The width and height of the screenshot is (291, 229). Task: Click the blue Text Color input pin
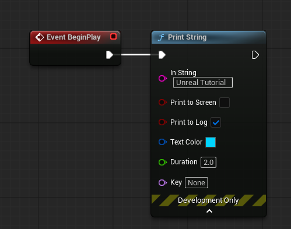coord(163,142)
